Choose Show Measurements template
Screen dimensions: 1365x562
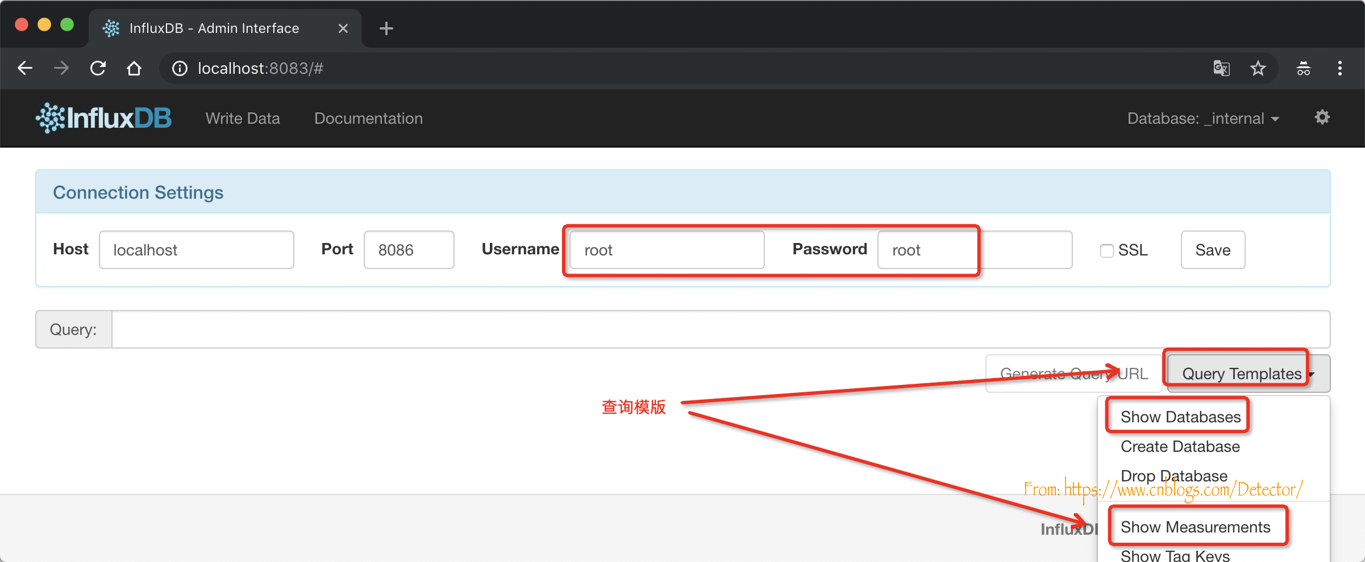pos(1195,527)
